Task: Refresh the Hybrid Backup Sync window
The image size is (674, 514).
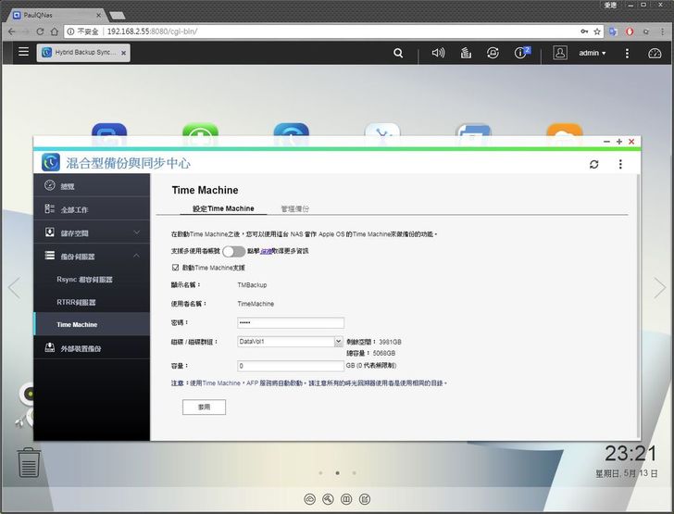Action: click(x=593, y=164)
